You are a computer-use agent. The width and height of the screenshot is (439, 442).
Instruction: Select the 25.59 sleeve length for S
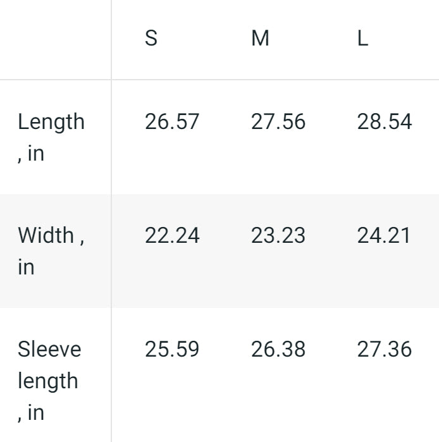click(x=172, y=349)
